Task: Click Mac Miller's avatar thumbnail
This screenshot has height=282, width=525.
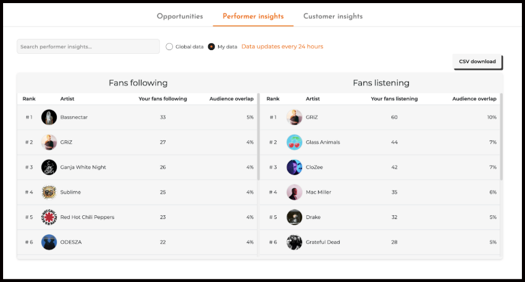Action: [x=294, y=192]
